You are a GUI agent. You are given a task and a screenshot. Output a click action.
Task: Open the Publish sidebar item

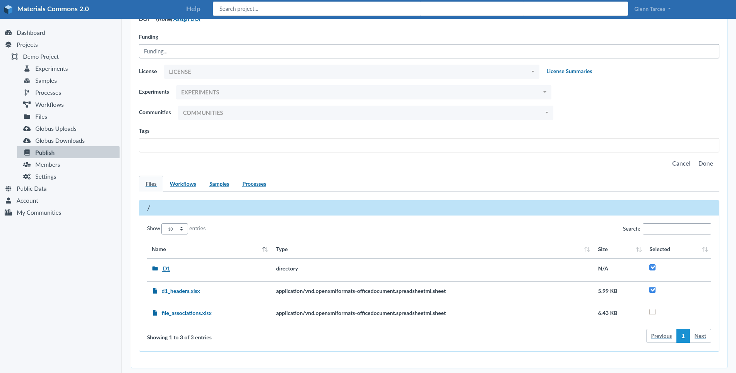pyautogui.click(x=68, y=152)
